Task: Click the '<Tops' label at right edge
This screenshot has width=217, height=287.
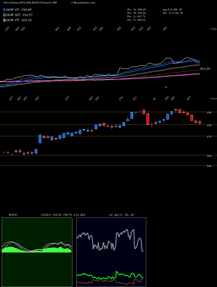Action: click(x=213, y=29)
